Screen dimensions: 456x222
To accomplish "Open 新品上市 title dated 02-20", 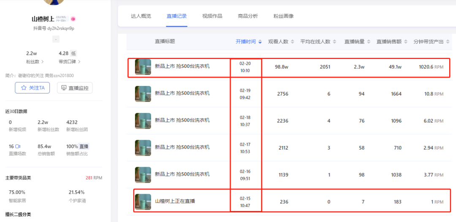I will click(x=182, y=66).
